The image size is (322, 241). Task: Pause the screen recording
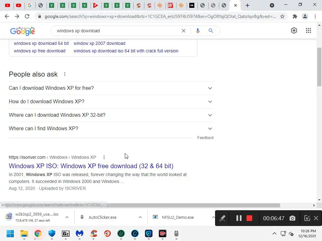coord(239,218)
